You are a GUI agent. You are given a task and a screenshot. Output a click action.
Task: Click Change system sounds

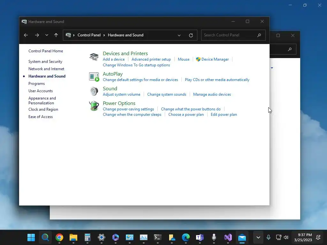pos(167,94)
